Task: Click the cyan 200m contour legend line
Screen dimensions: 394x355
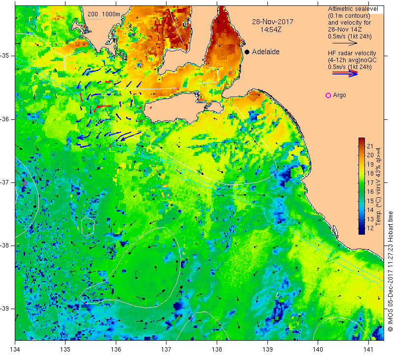Action: 95,19
